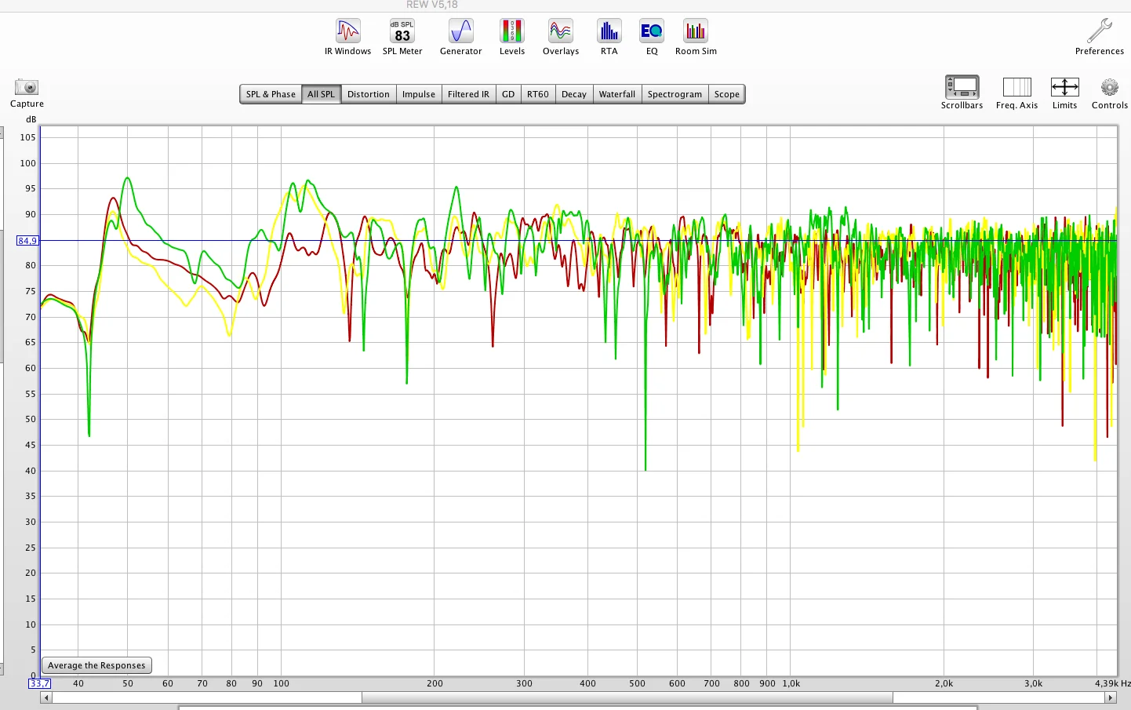Click Average the Responses button
The height and width of the screenshot is (710, 1131).
96,665
